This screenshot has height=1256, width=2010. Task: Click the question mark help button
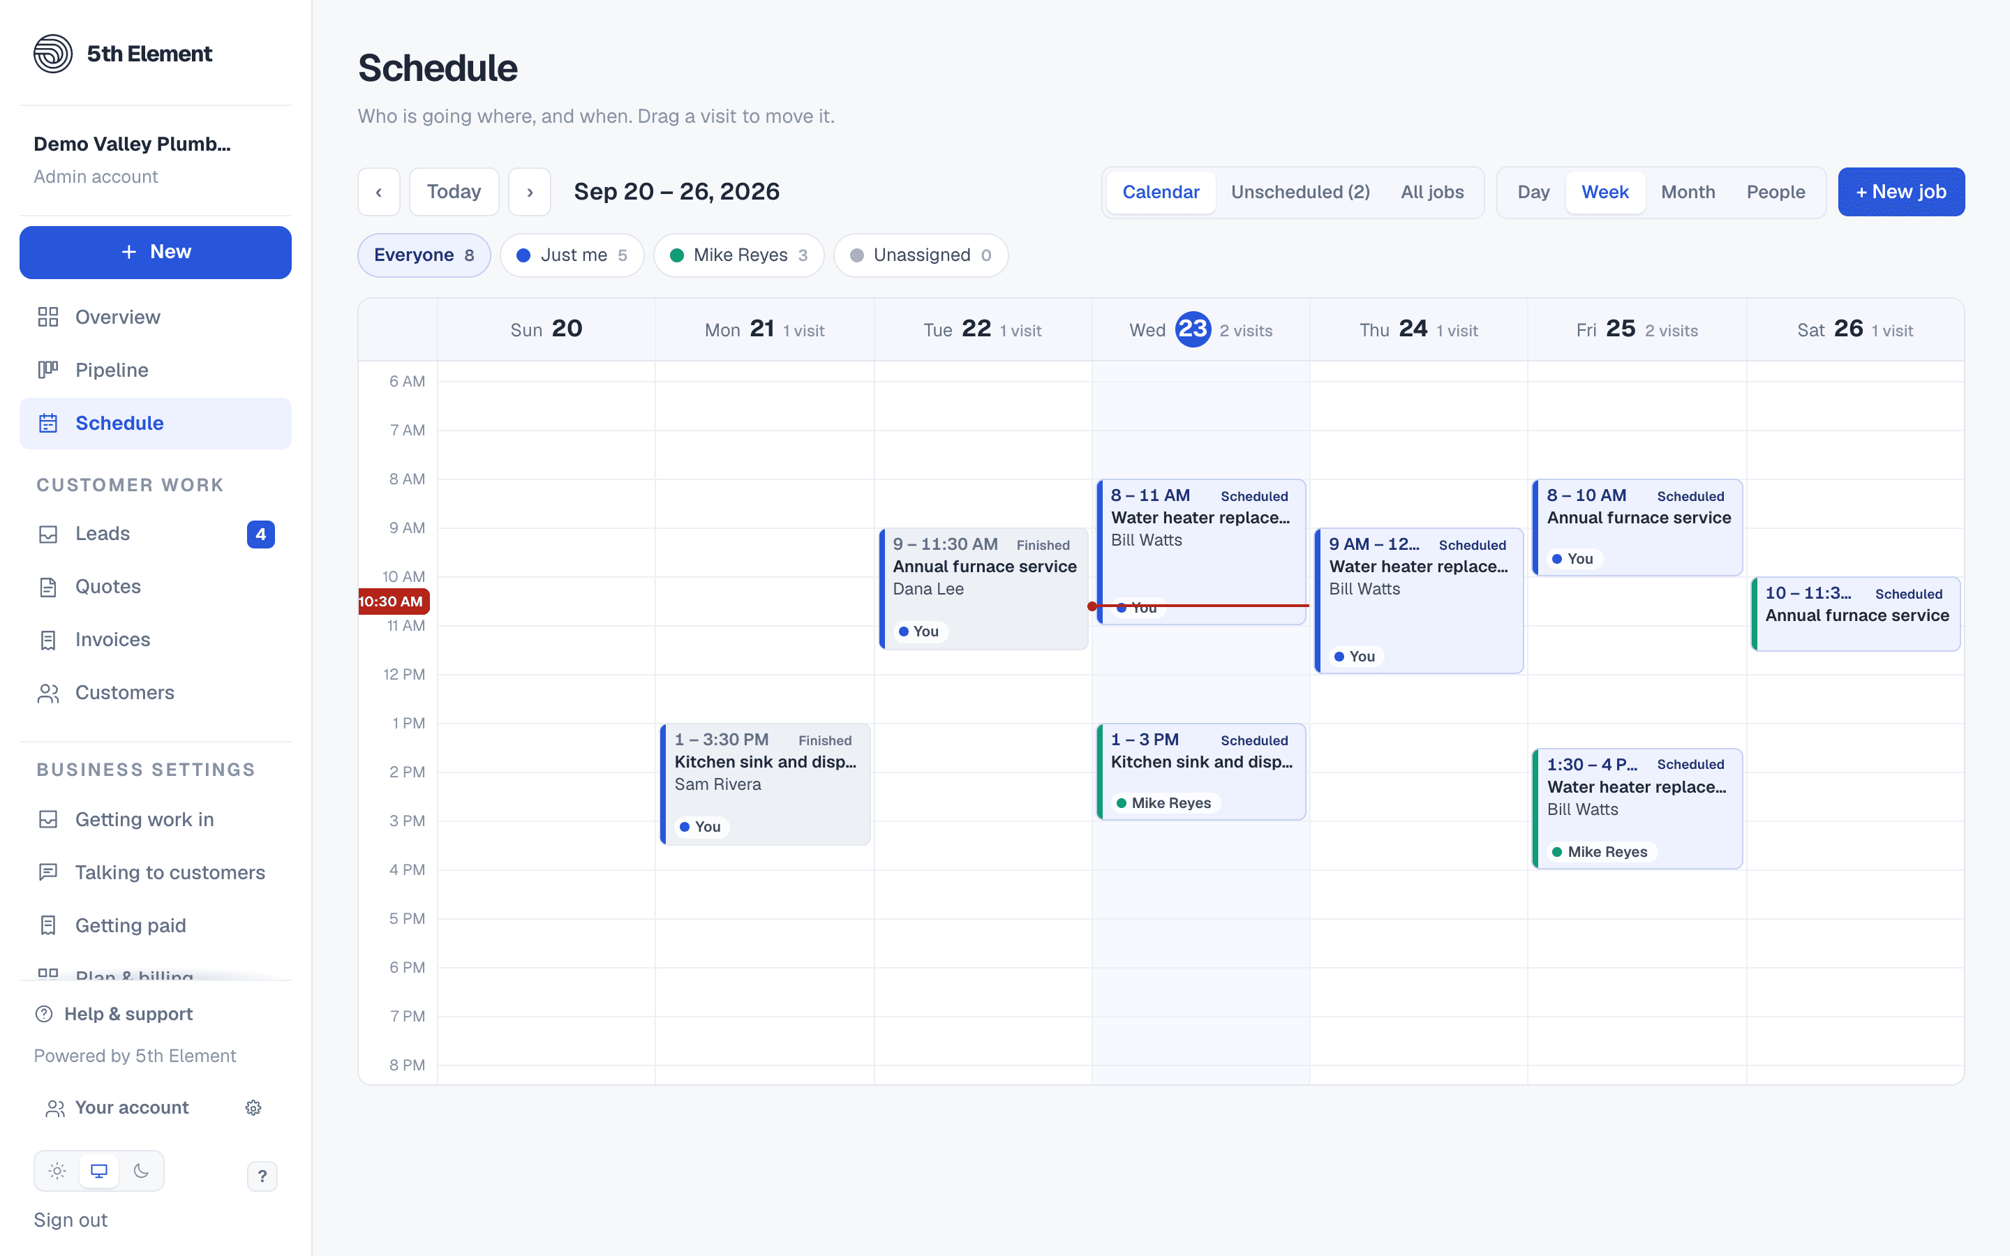262,1176
